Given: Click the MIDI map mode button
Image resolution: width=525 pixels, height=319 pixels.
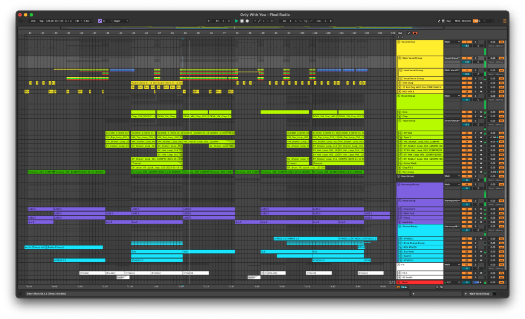Looking at the screenshot, I should (458, 21).
